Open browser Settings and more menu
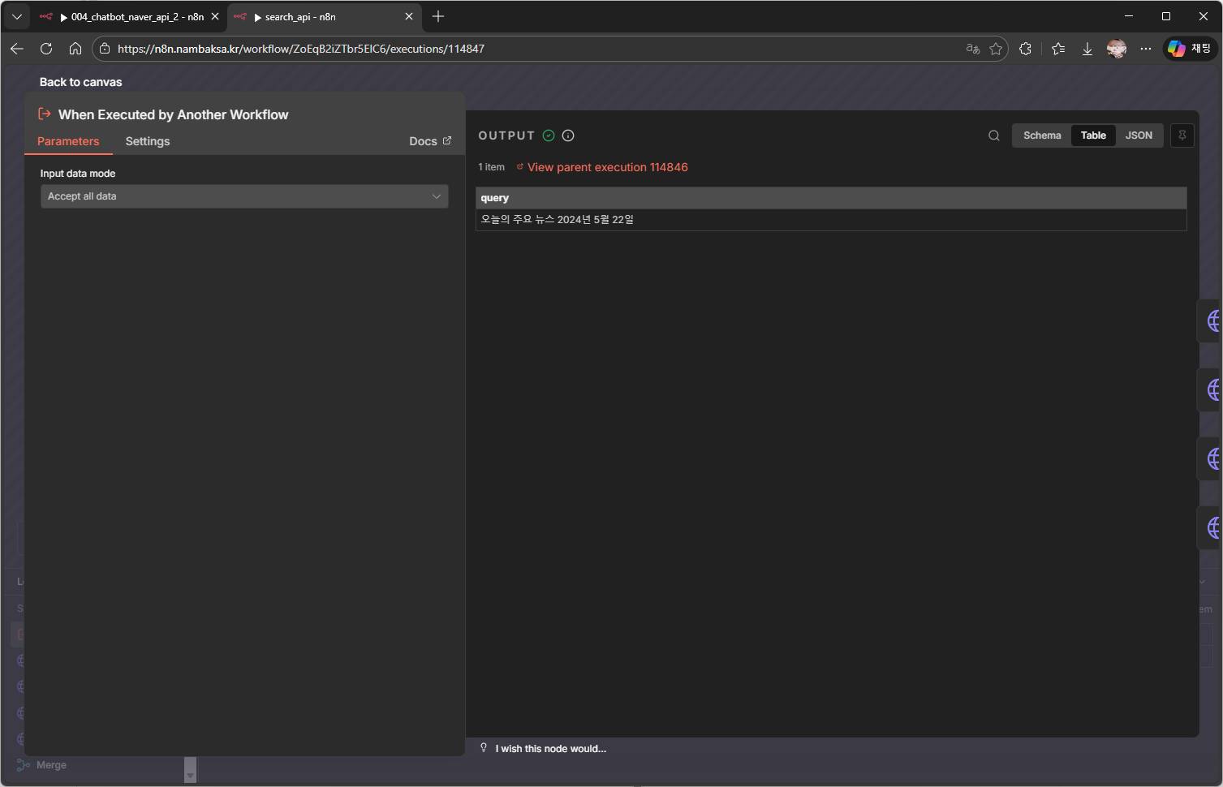Image resolution: width=1223 pixels, height=787 pixels. tap(1145, 49)
